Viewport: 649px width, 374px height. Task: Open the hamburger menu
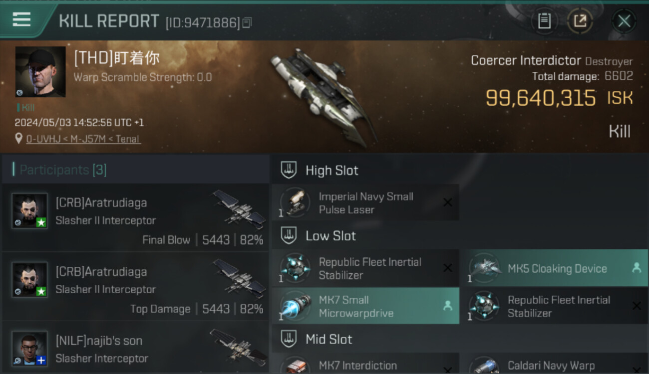coord(21,20)
